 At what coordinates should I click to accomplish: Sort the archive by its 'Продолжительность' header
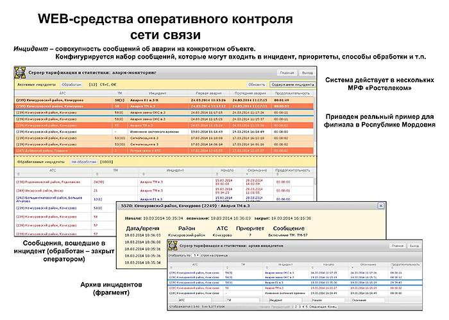(x=405, y=266)
